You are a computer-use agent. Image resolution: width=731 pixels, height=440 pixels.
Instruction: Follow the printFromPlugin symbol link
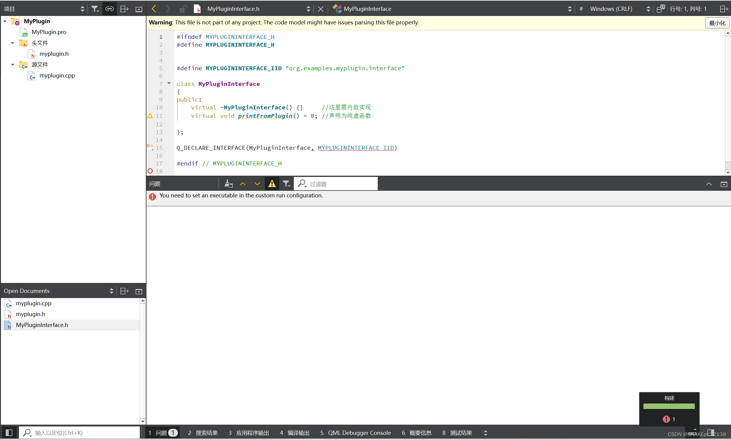265,116
